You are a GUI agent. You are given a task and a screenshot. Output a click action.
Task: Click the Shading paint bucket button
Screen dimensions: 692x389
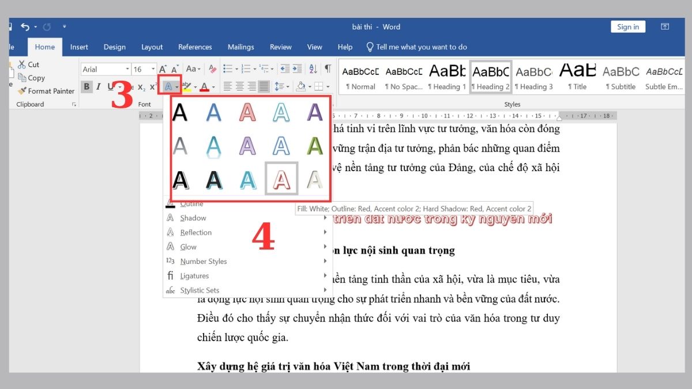300,87
